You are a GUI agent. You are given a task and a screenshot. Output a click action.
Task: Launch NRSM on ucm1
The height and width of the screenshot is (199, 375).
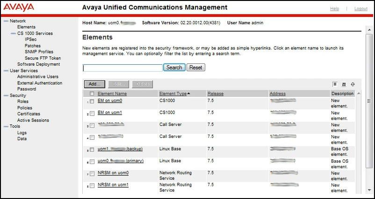click(113, 185)
